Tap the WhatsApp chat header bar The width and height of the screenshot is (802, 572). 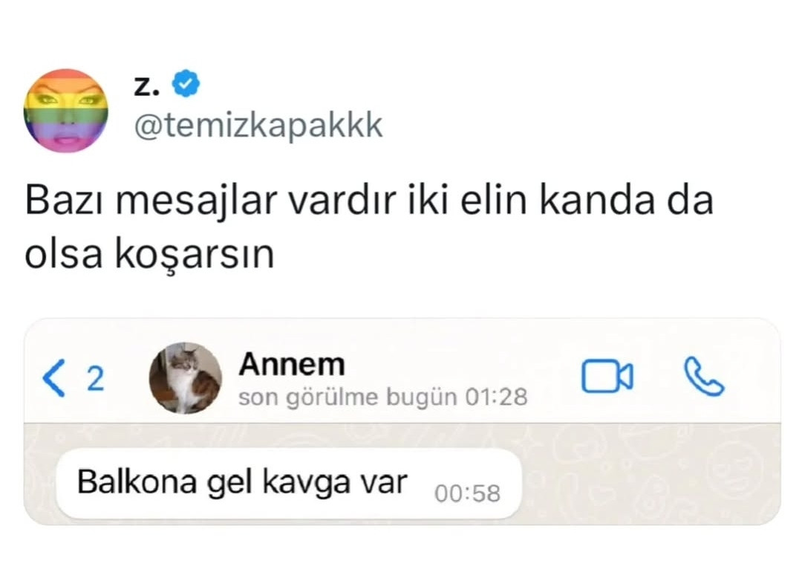click(x=402, y=371)
